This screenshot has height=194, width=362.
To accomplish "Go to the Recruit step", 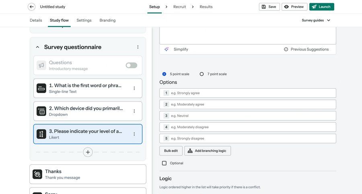I will (179, 7).
